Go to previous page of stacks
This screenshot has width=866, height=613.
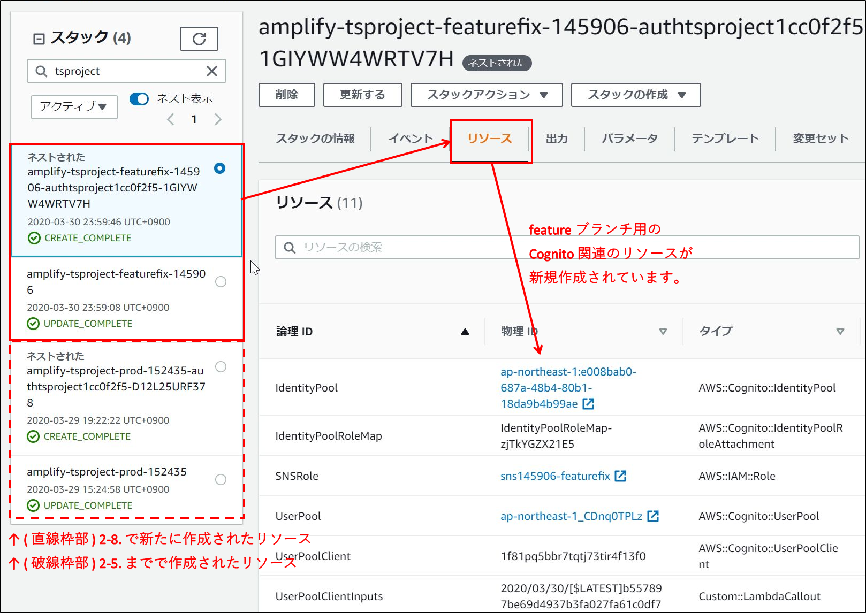click(171, 119)
